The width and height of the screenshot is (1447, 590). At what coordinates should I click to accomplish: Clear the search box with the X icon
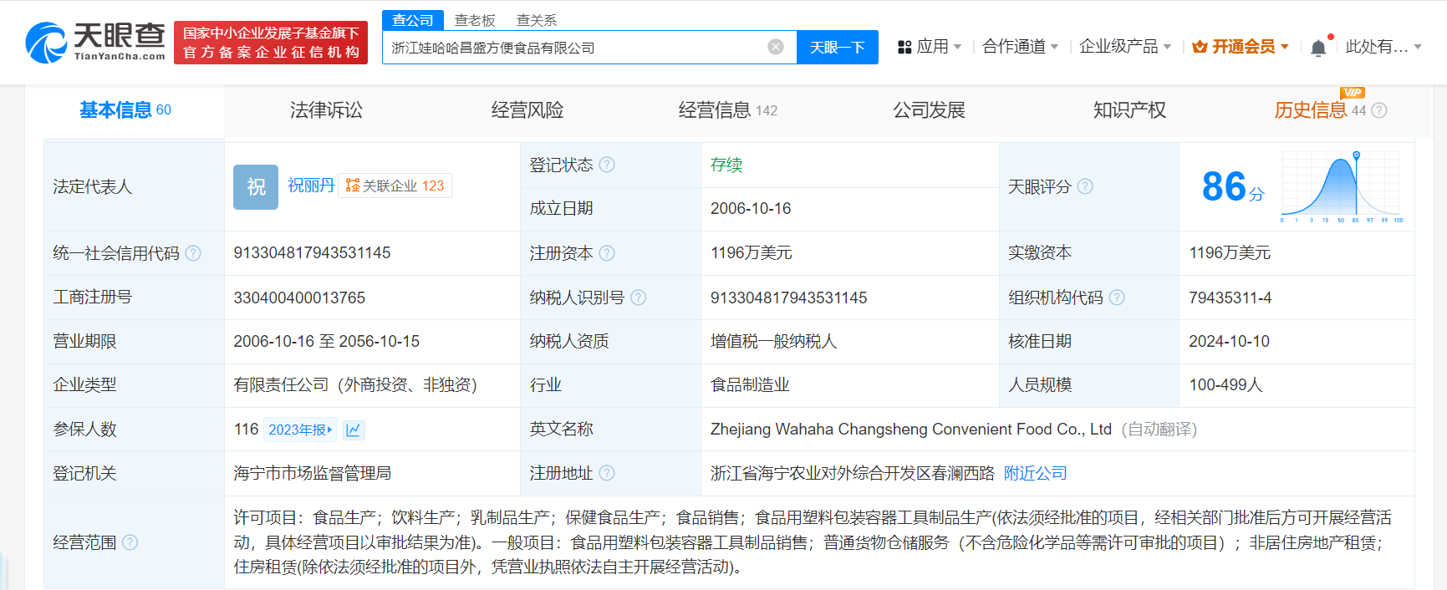776,47
